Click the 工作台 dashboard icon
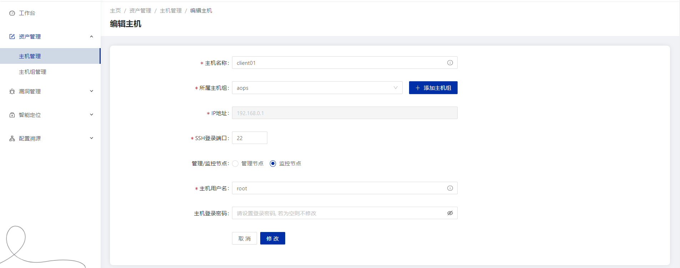680x268 pixels. point(12,13)
